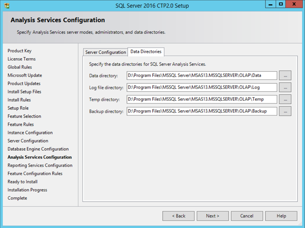Select the Install Setup Files step

(24, 92)
